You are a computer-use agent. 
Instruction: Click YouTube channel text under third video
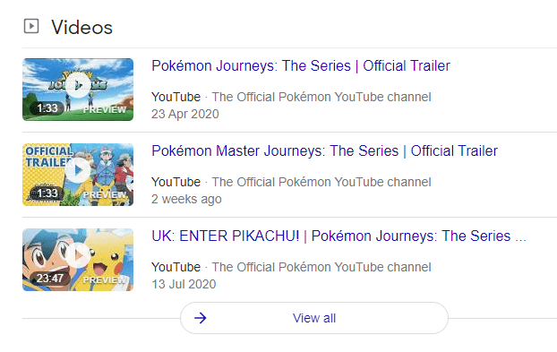(x=321, y=267)
